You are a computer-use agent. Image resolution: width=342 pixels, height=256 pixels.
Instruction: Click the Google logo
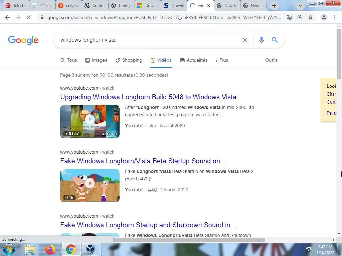(23, 40)
